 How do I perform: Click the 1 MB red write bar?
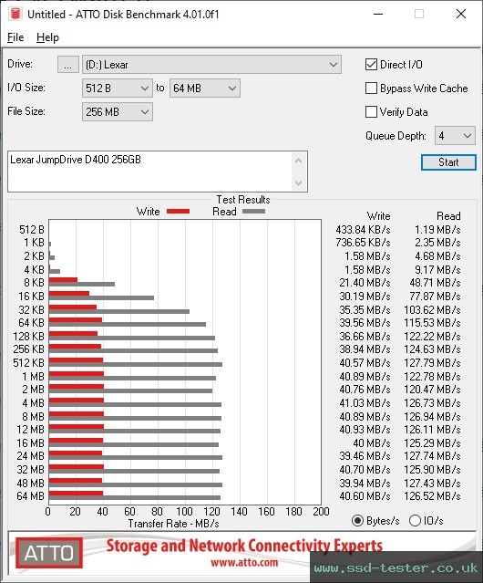(x=77, y=374)
